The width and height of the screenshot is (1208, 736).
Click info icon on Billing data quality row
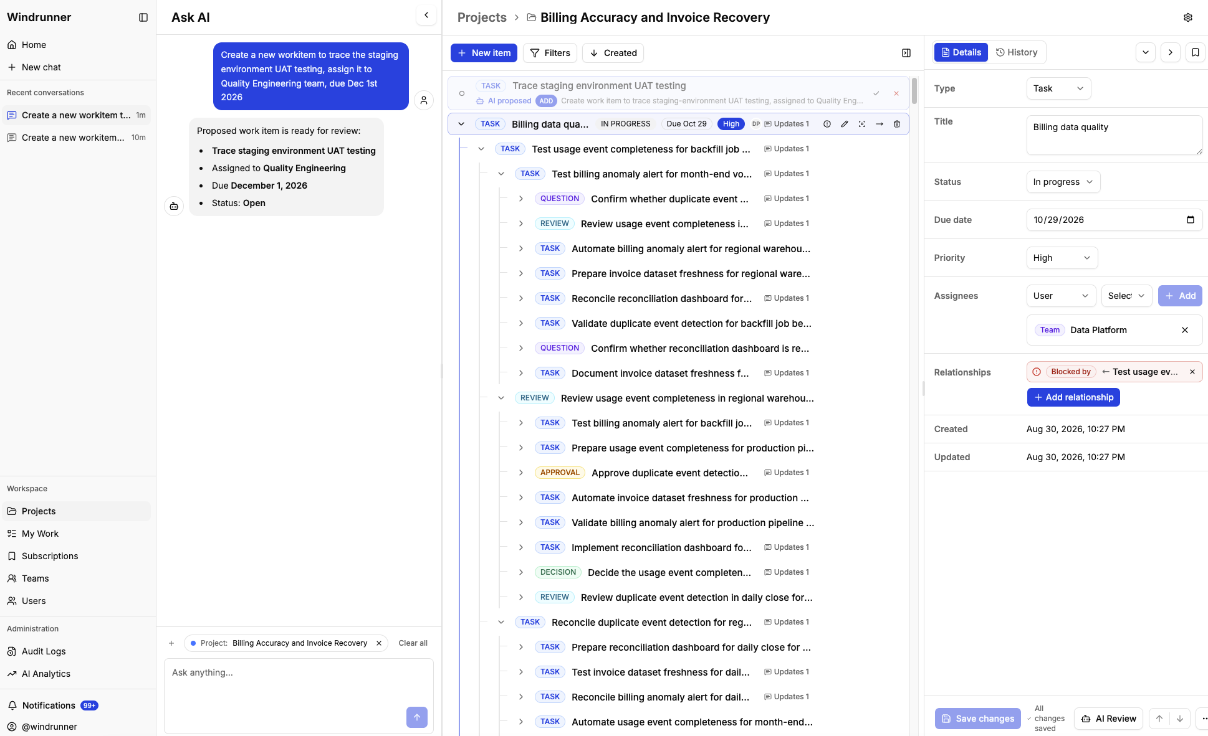[827, 124]
